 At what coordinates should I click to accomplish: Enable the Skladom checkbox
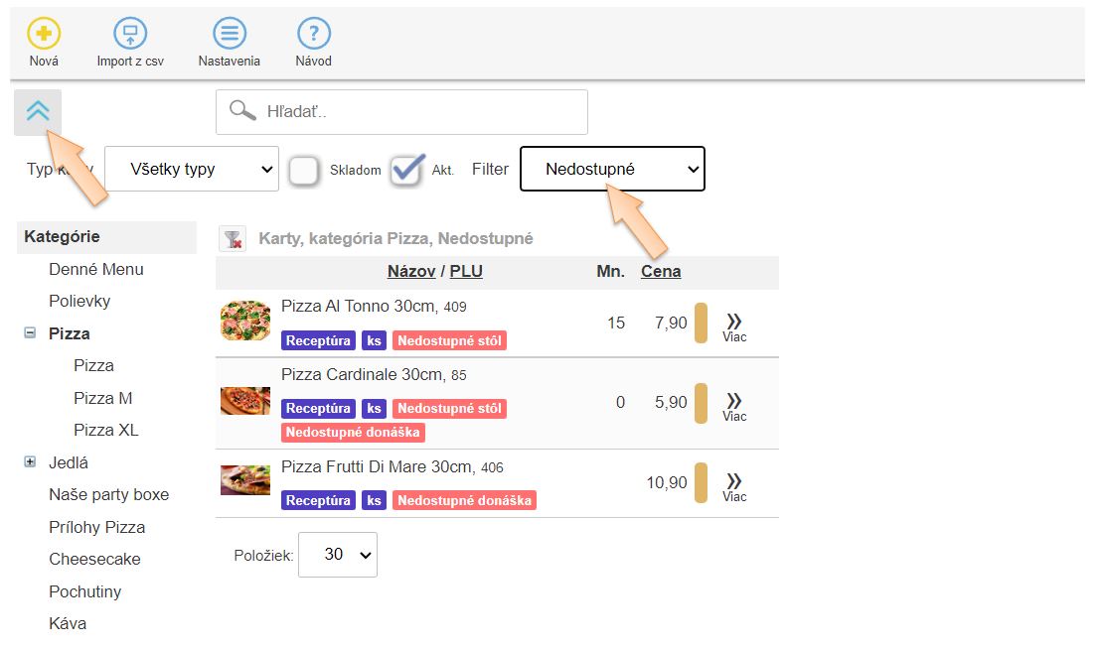coord(303,171)
